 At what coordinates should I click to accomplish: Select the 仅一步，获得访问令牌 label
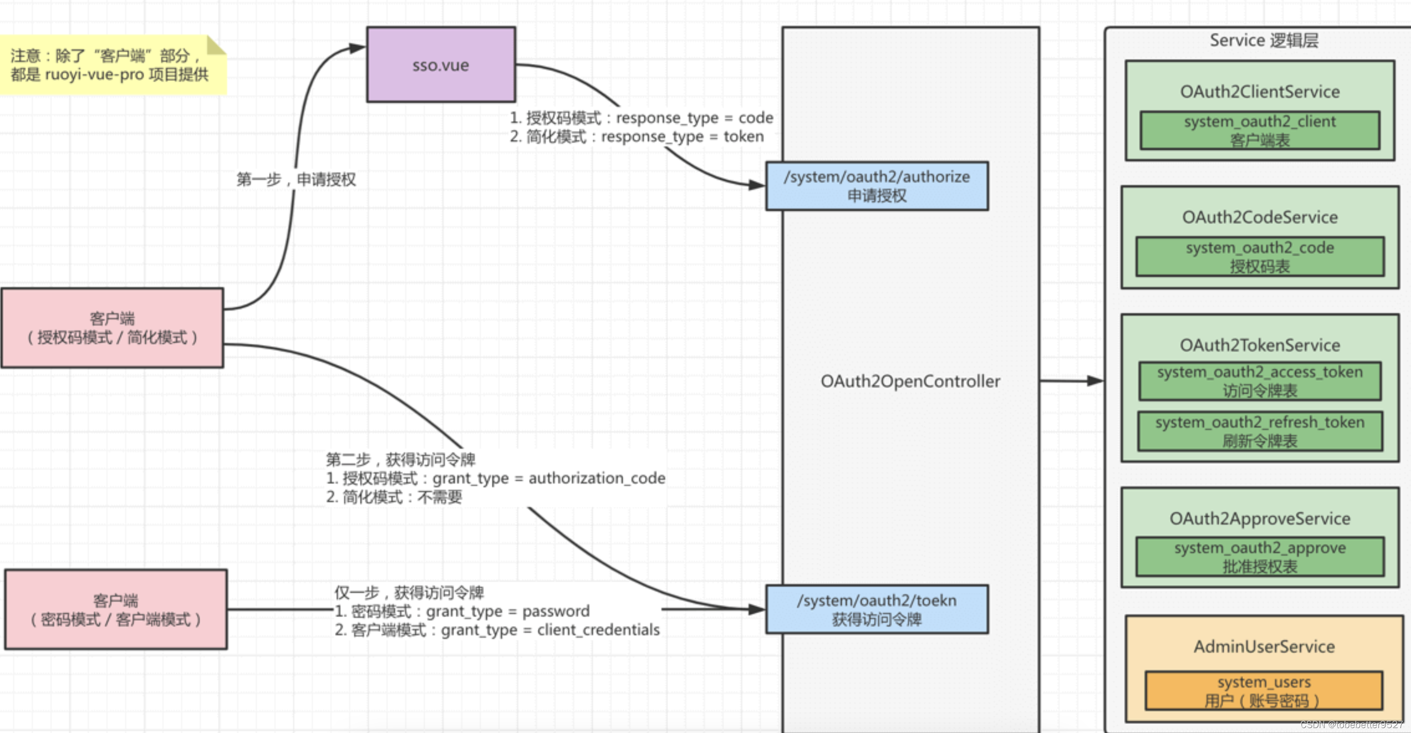click(x=409, y=592)
